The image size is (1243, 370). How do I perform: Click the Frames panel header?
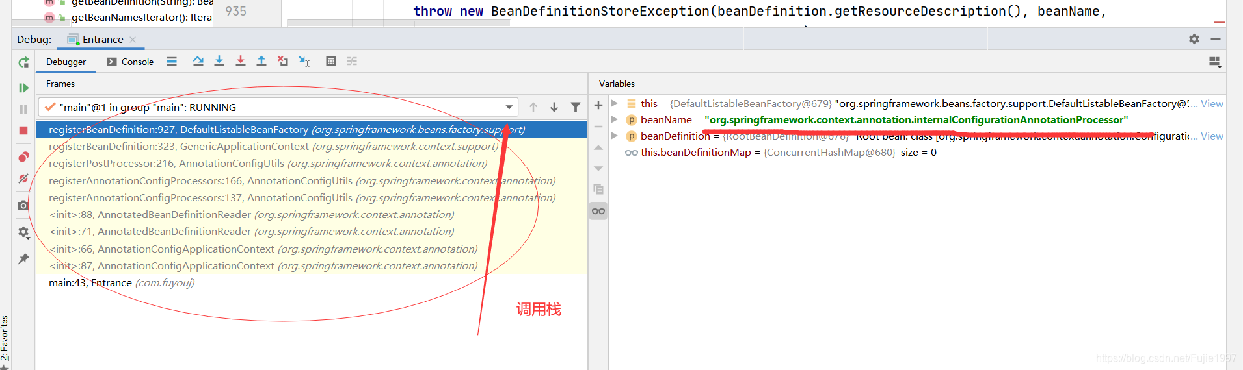[x=60, y=84]
